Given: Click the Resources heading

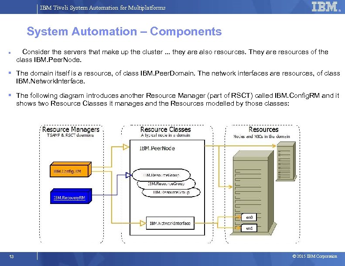Looking at the screenshot, I should (x=263, y=129).
